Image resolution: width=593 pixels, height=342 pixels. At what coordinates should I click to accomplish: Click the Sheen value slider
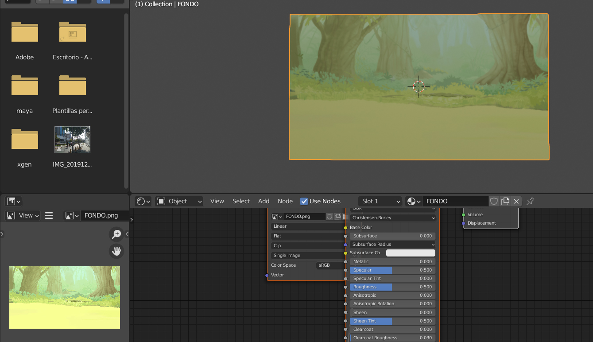tap(392, 313)
